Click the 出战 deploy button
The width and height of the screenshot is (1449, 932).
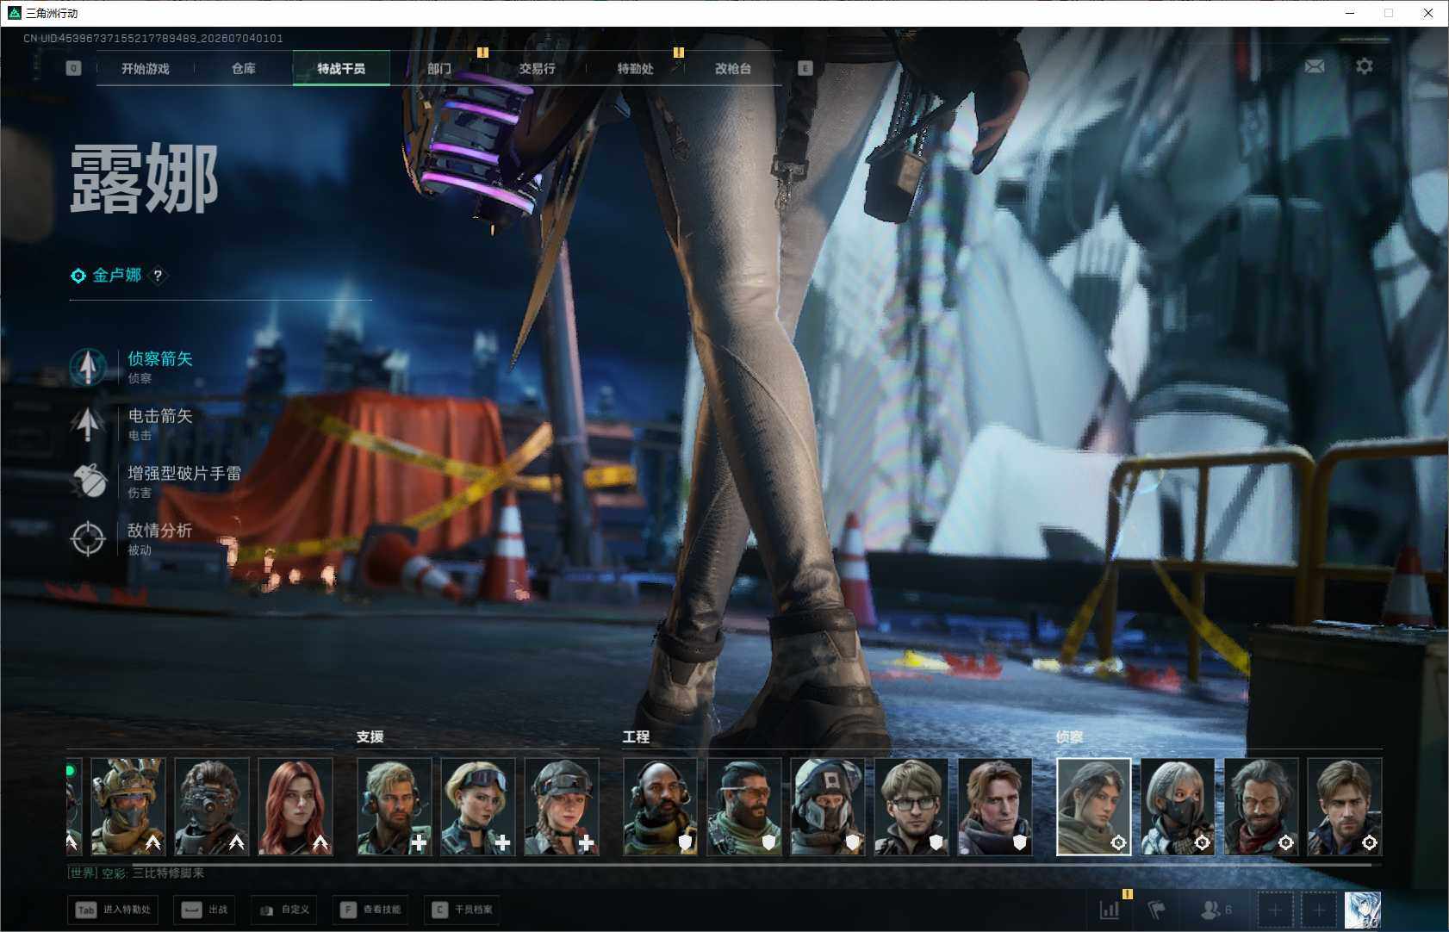click(x=204, y=910)
